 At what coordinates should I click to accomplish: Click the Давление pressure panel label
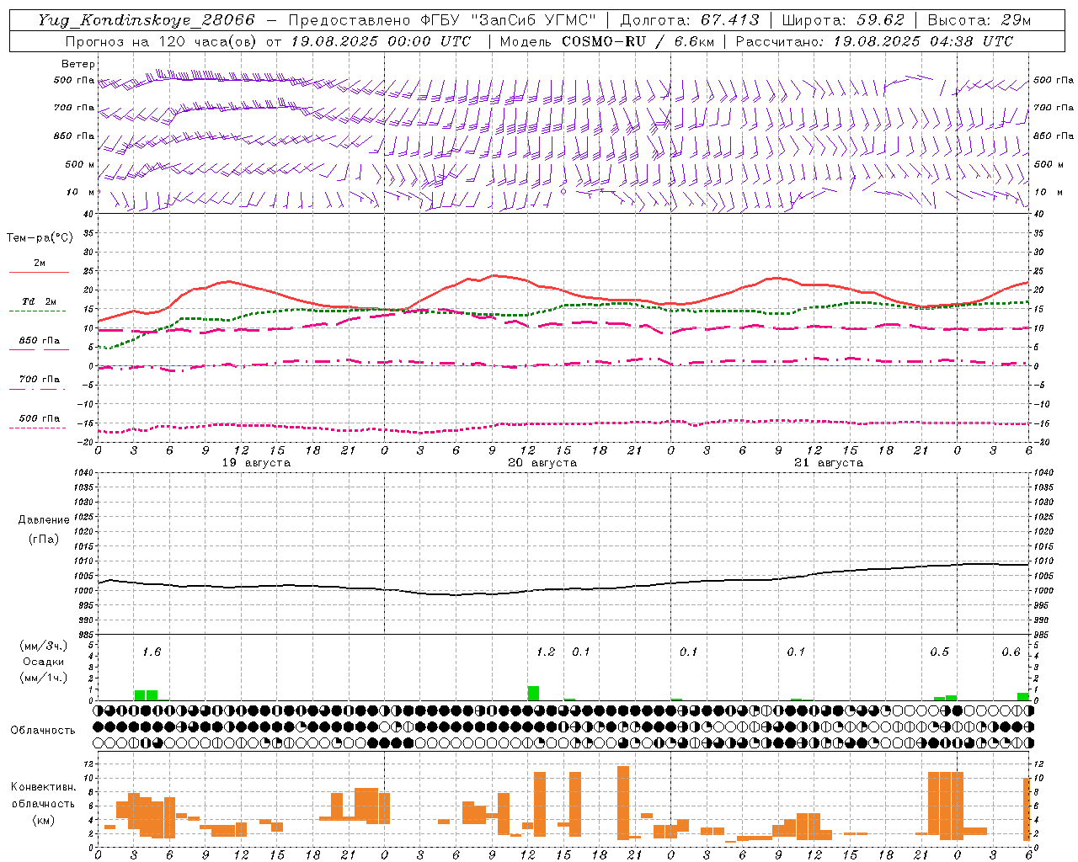(44, 520)
